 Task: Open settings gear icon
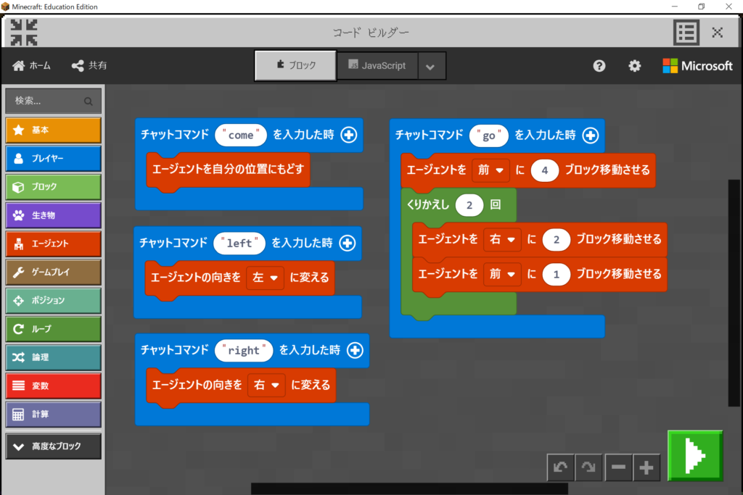click(635, 66)
